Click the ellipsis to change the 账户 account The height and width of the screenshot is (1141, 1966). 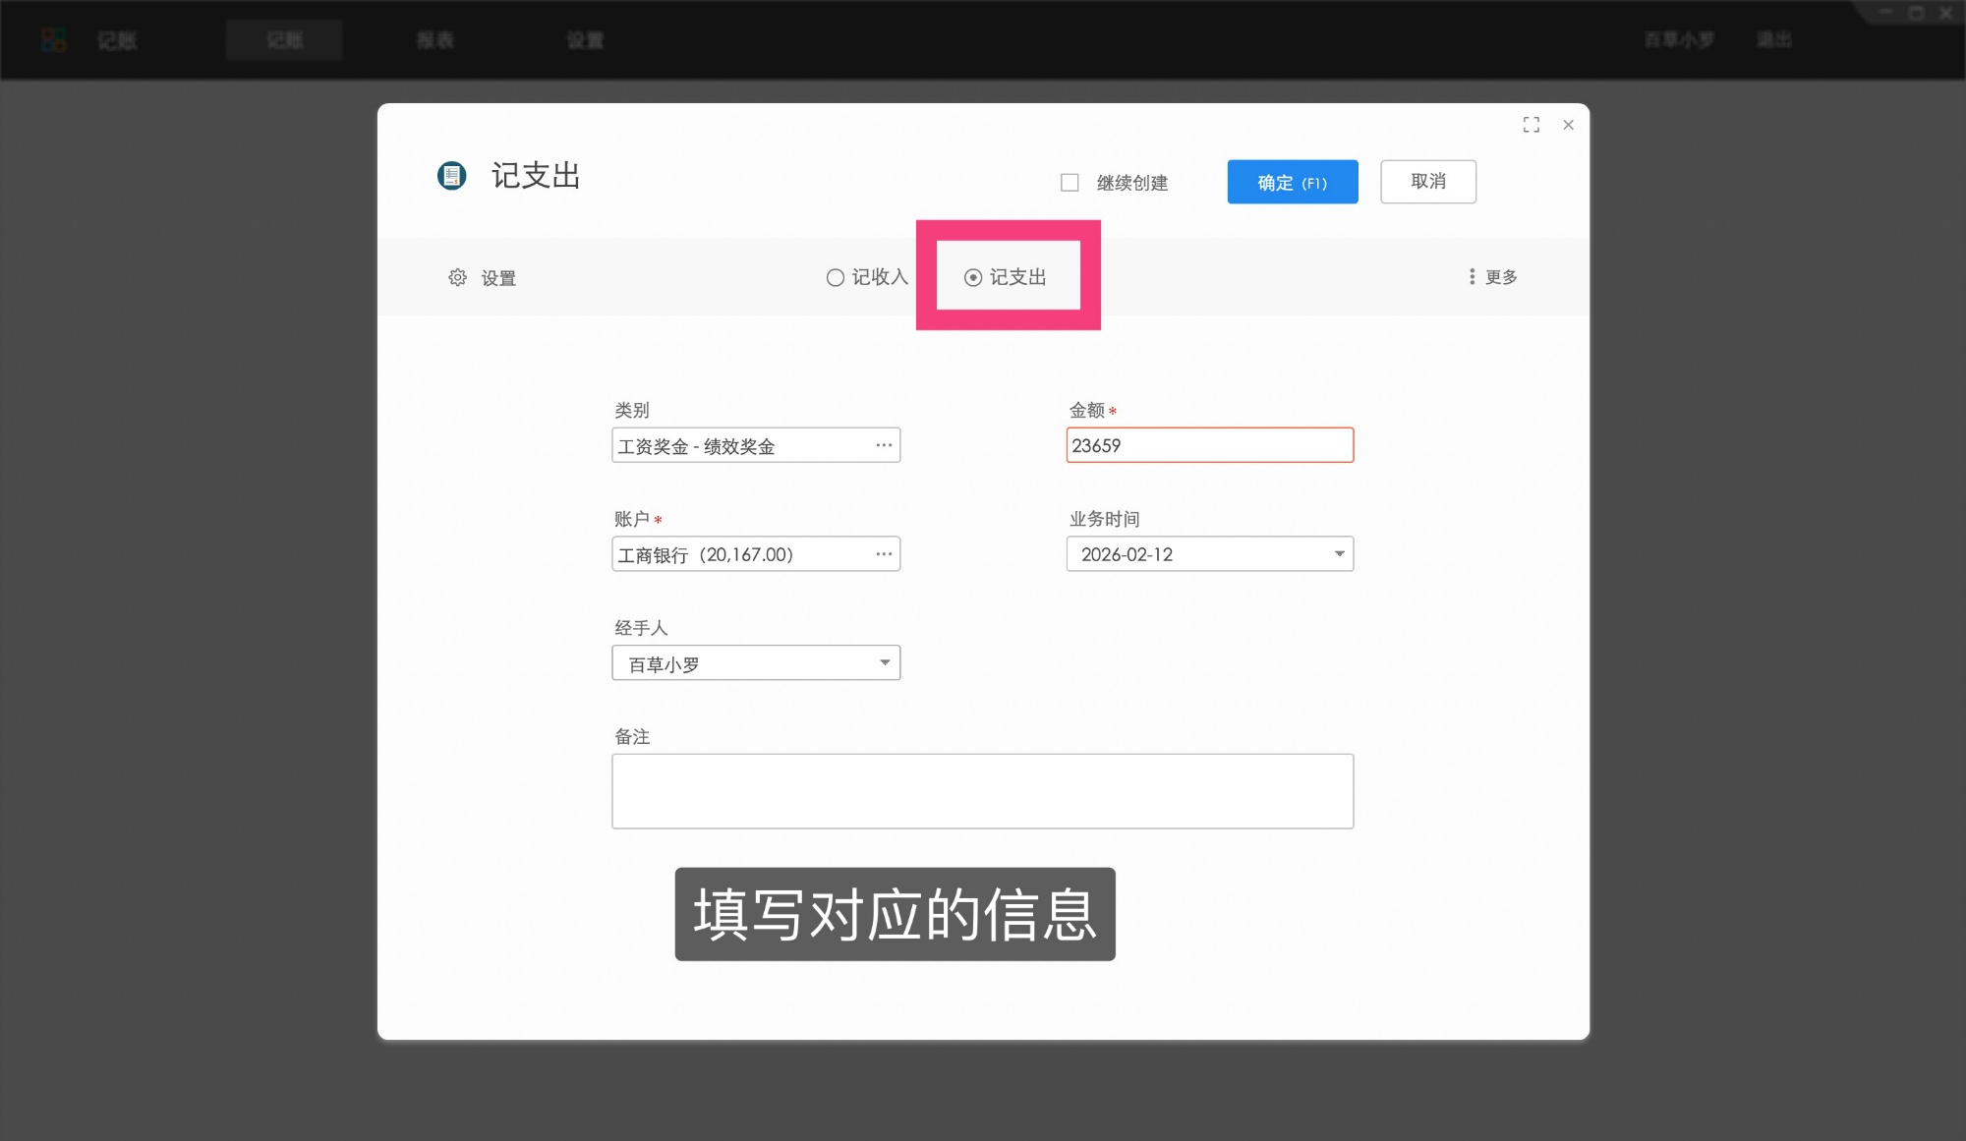click(x=883, y=553)
